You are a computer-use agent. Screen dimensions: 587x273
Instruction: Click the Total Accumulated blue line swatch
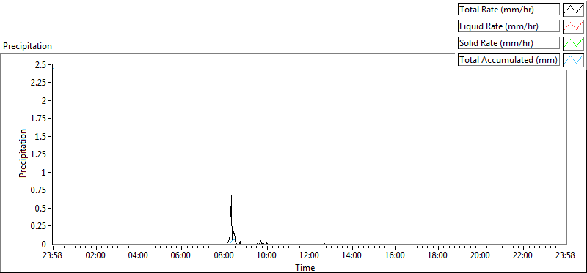[x=574, y=60]
